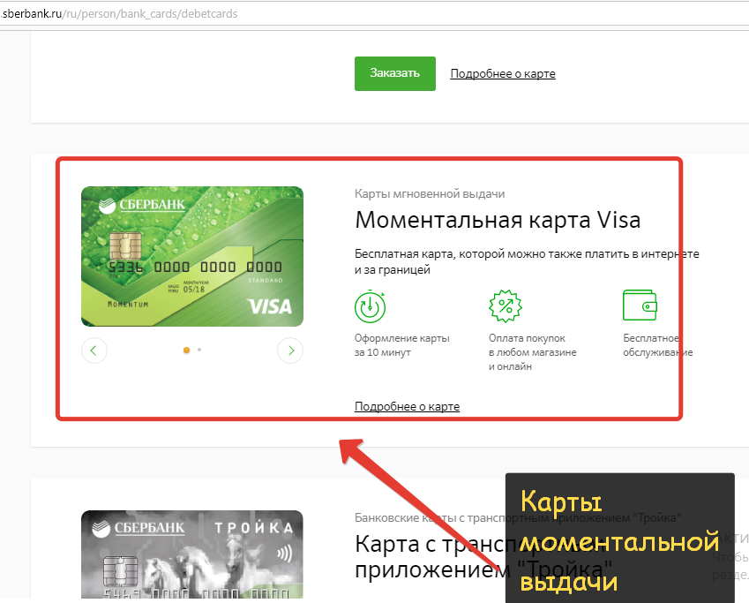The width and height of the screenshot is (749, 603).
Task: Click the Оформление карты за 10 минут text
Action: (x=401, y=345)
